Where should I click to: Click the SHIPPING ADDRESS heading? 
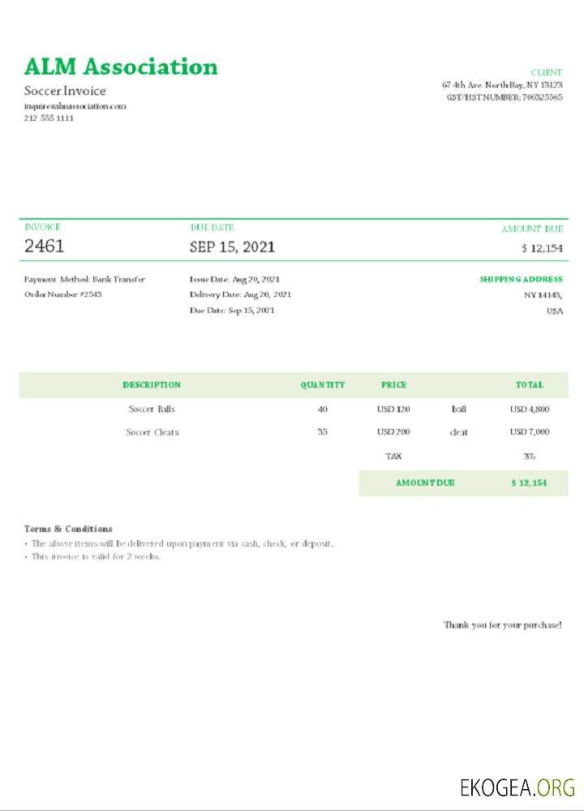point(521,279)
